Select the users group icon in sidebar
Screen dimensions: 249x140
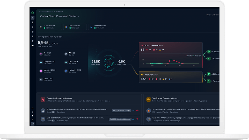coord(33,41)
